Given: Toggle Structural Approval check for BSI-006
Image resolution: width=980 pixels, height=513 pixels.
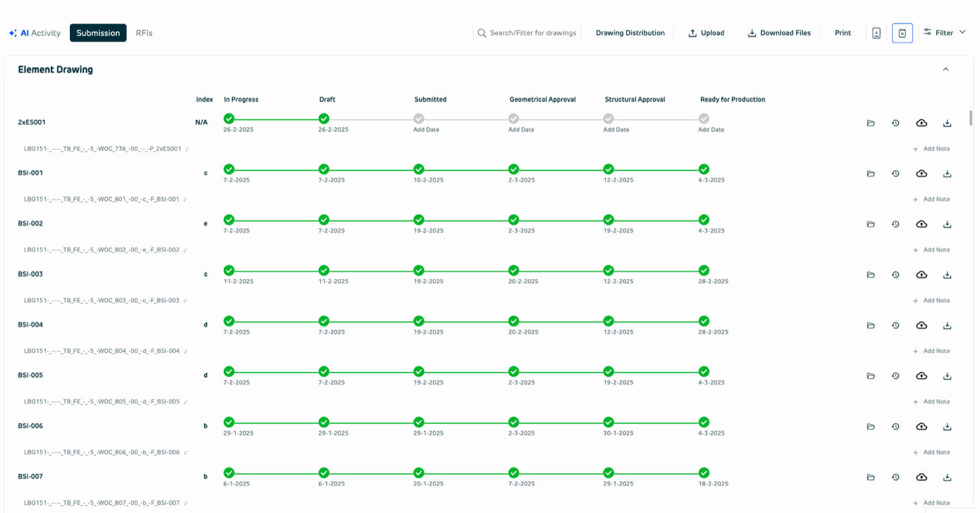Looking at the screenshot, I should pos(608,422).
